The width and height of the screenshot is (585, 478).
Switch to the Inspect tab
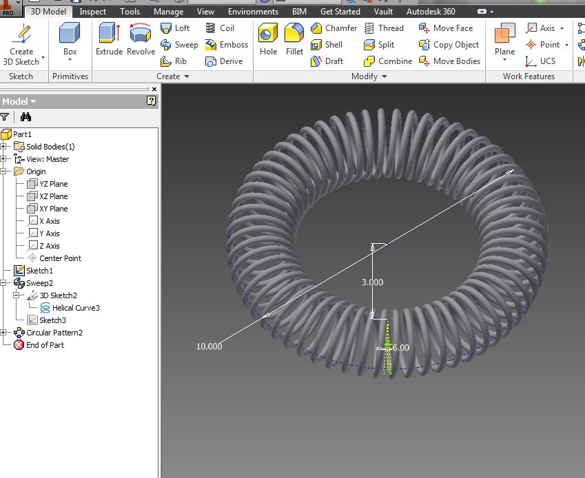[x=92, y=12]
